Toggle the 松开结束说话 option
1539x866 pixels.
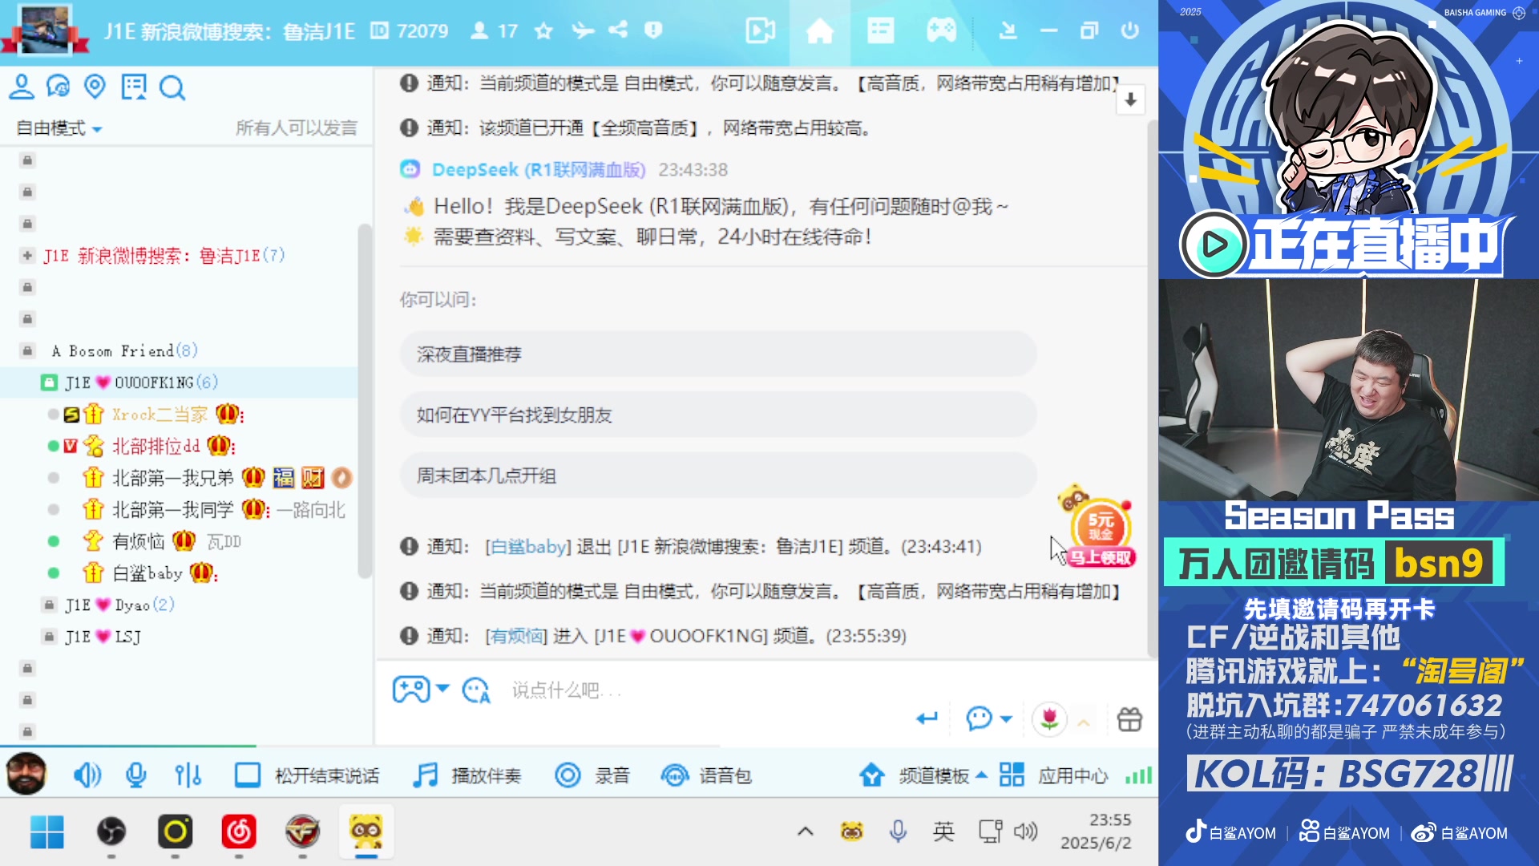[x=307, y=775]
